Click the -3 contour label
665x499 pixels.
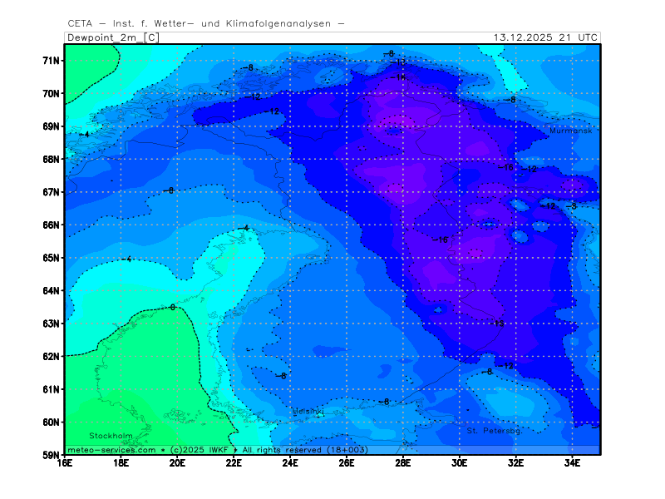point(571,205)
